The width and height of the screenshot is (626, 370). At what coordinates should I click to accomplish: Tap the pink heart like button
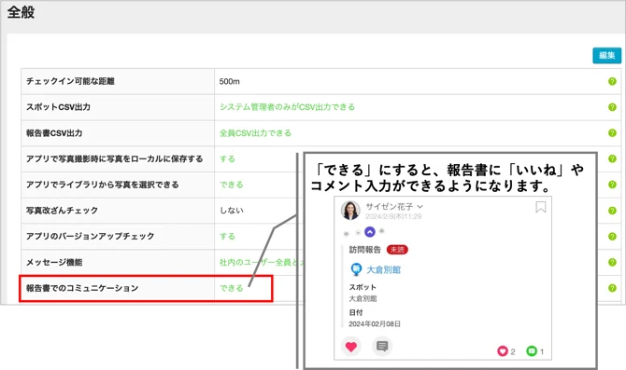click(x=351, y=347)
